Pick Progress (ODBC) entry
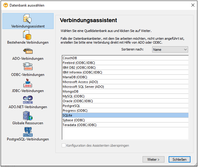The width and height of the screenshot is (198, 167). pyautogui.click(x=125, y=111)
